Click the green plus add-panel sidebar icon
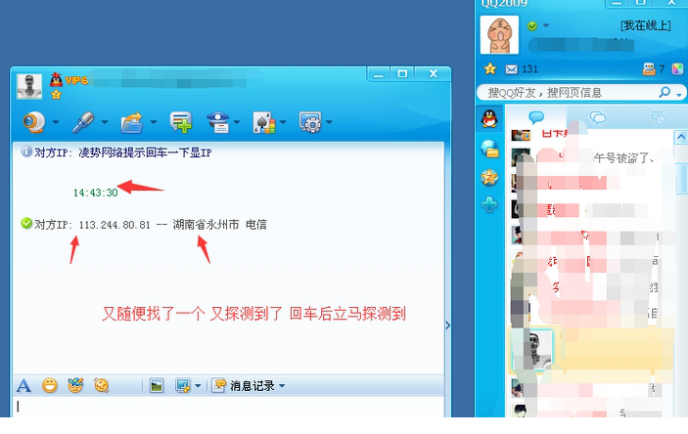The image size is (688, 434). click(489, 204)
